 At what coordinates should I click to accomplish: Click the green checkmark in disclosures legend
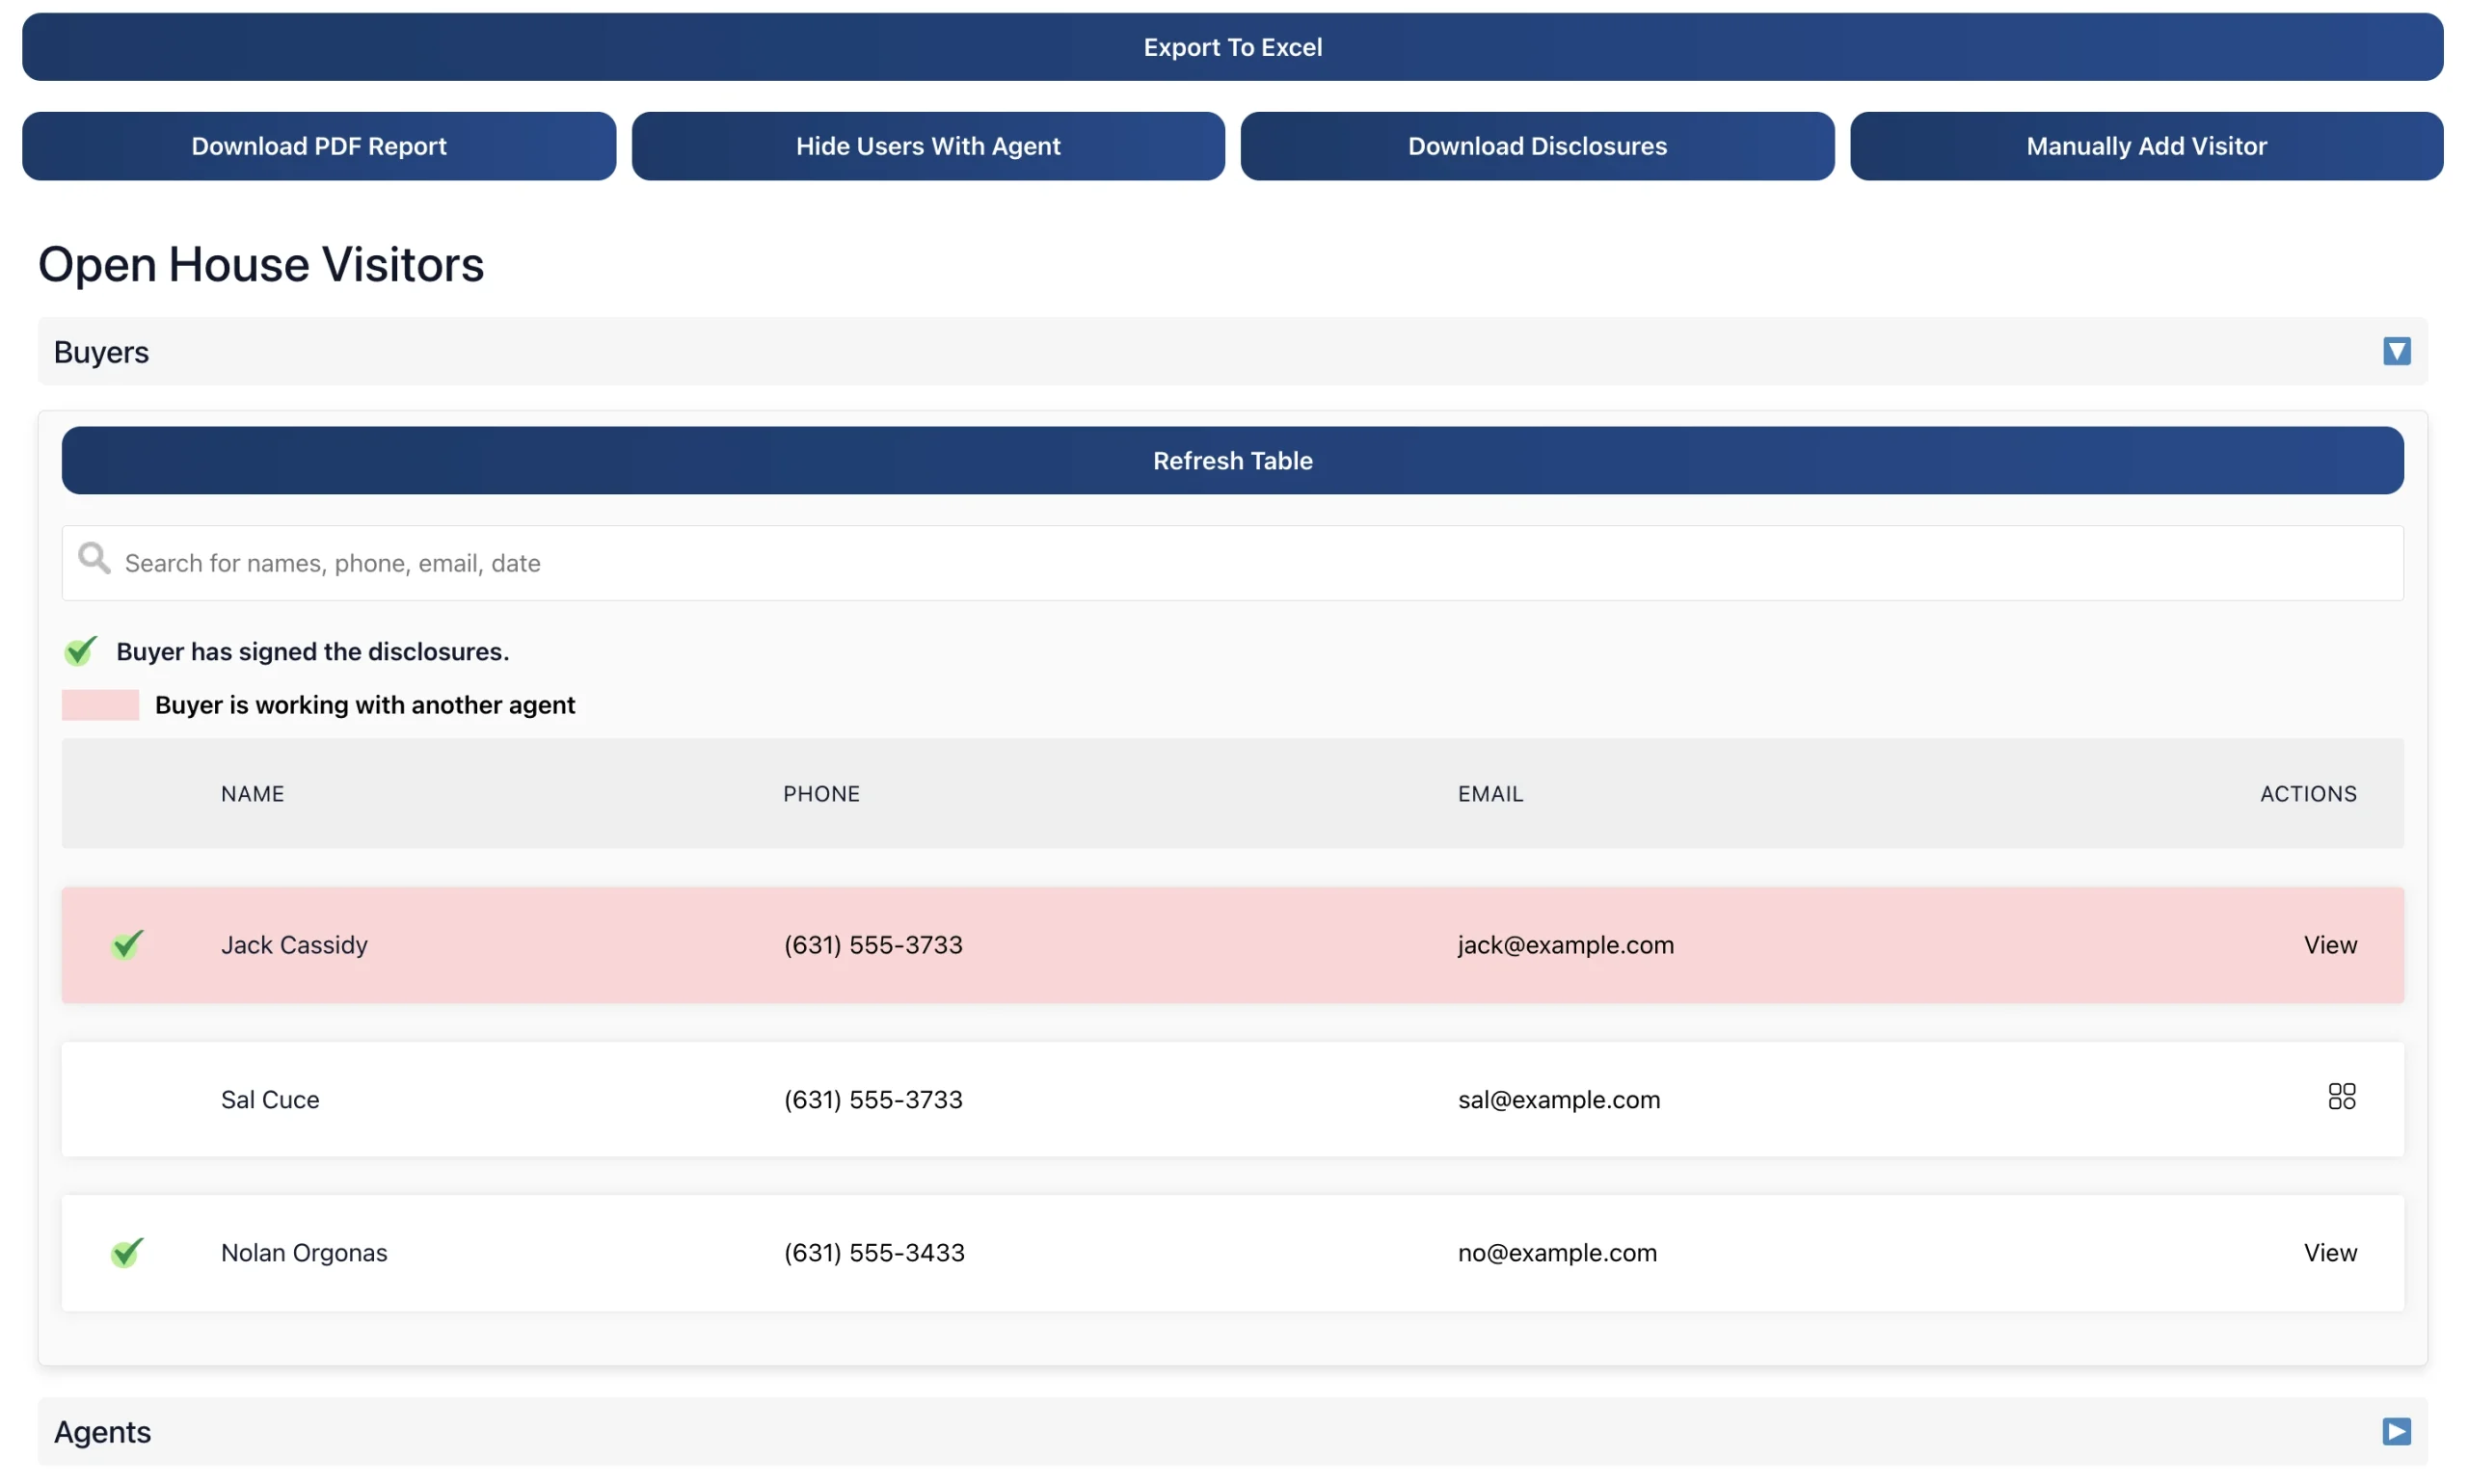(80, 651)
